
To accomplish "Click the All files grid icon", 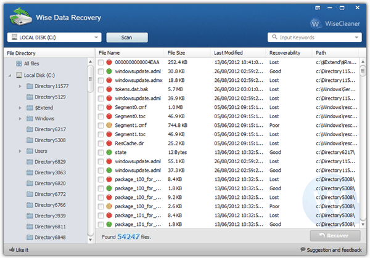I will coord(19,63).
